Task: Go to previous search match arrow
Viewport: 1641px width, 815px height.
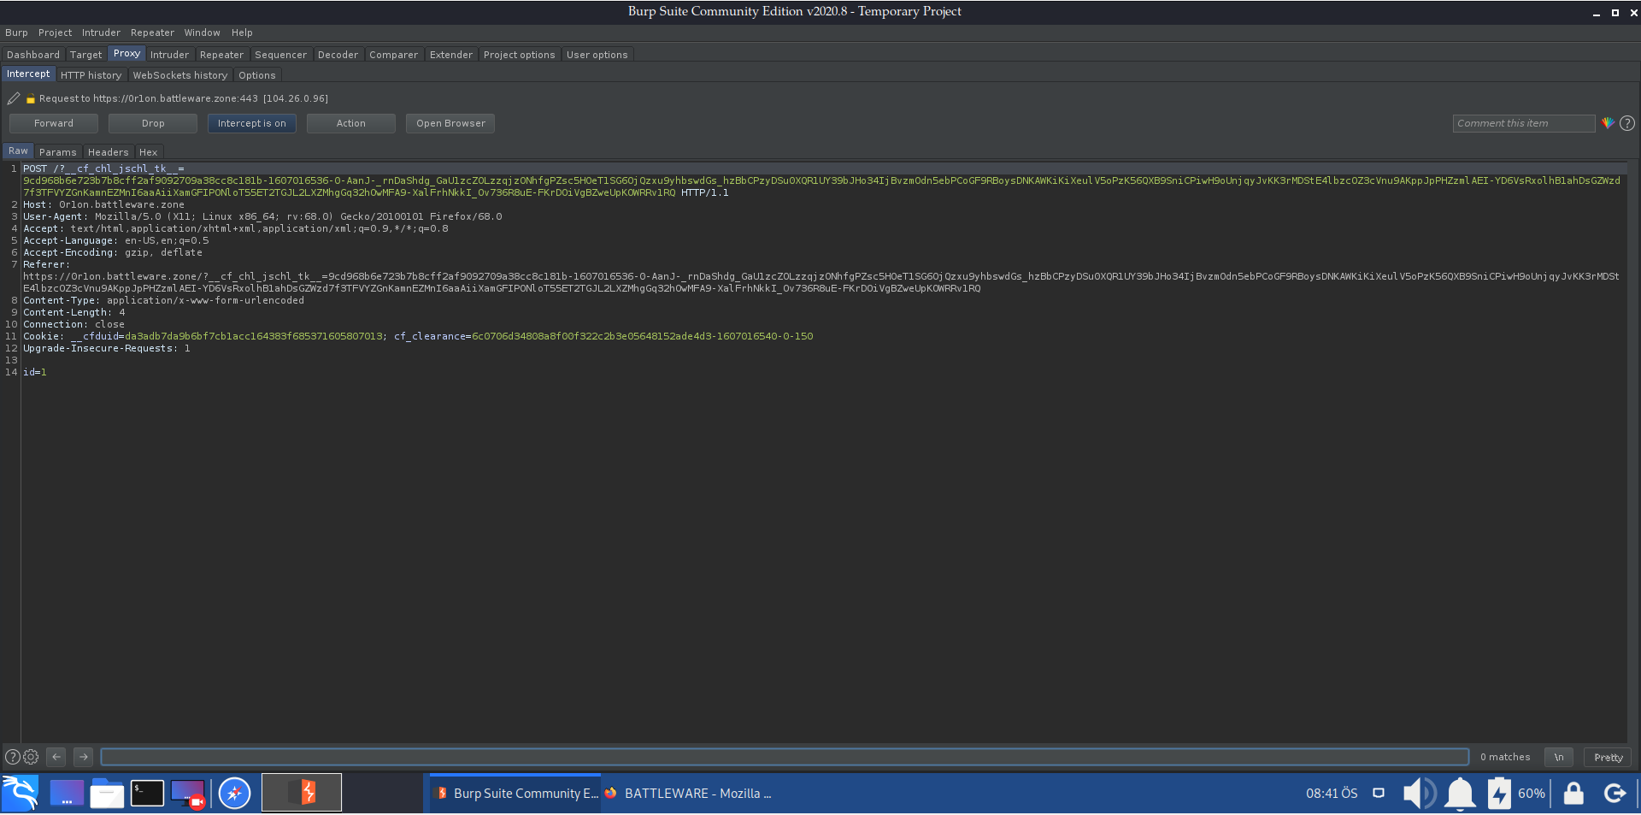Action: coord(56,757)
